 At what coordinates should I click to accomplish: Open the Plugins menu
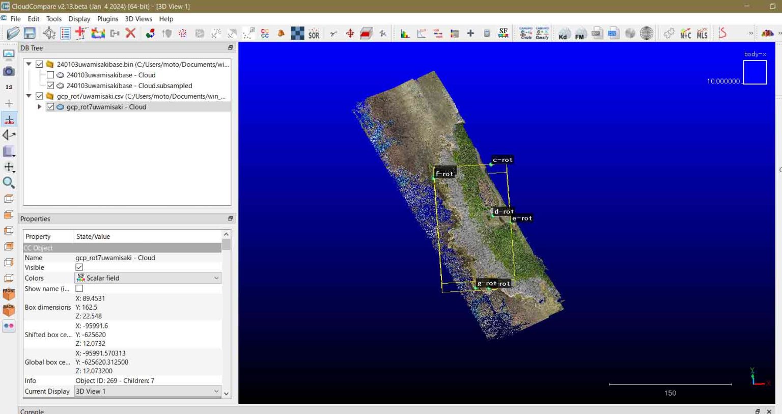click(107, 19)
